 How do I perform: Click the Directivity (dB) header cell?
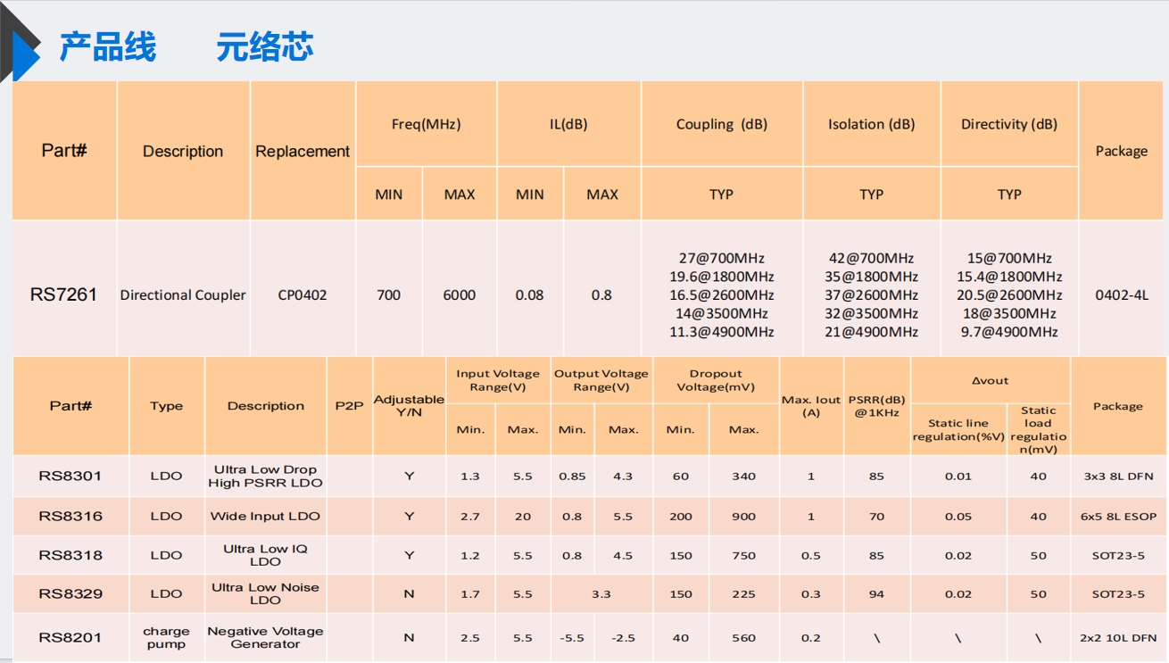pos(1008,125)
